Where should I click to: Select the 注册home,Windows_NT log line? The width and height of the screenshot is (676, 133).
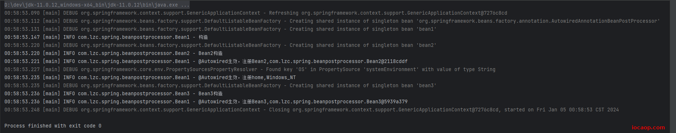point(150,77)
